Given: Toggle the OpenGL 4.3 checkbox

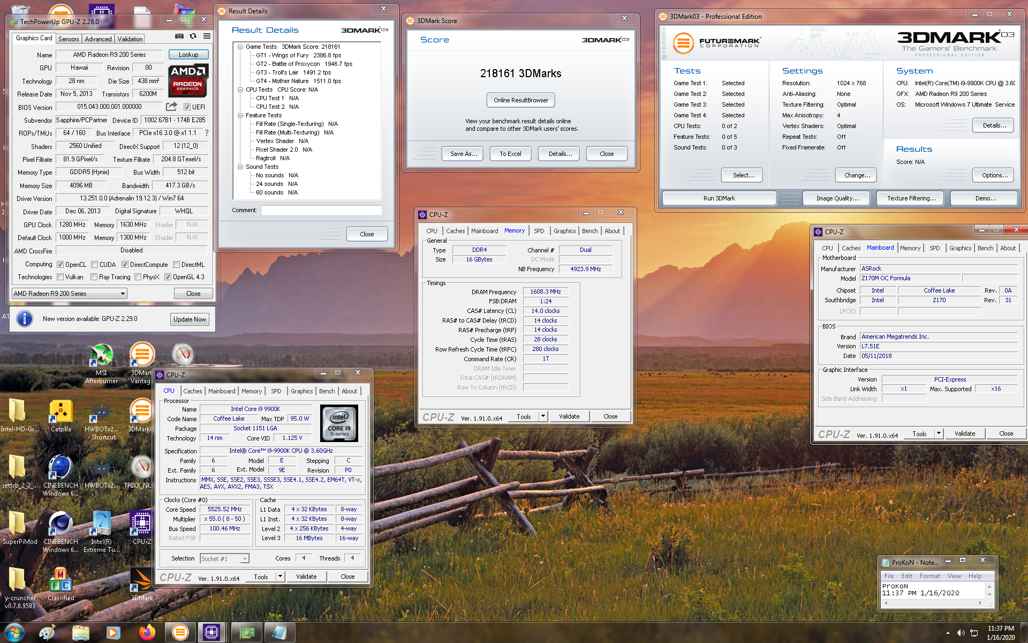Looking at the screenshot, I should coord(168,277).
